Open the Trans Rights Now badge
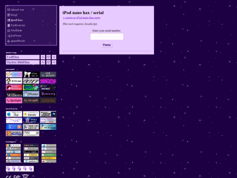The height and width of the screenshot is (178, 237). pos(48,120)
